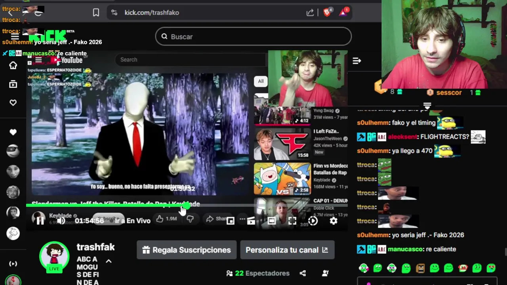
Task: Open the outlined heart following icon
Action: (13, 103)
